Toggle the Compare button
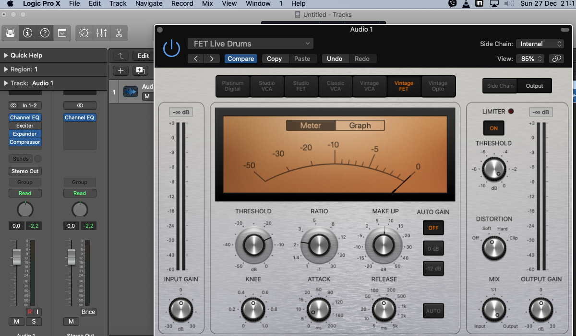This screenshot has height=336, width=576. 241,58
